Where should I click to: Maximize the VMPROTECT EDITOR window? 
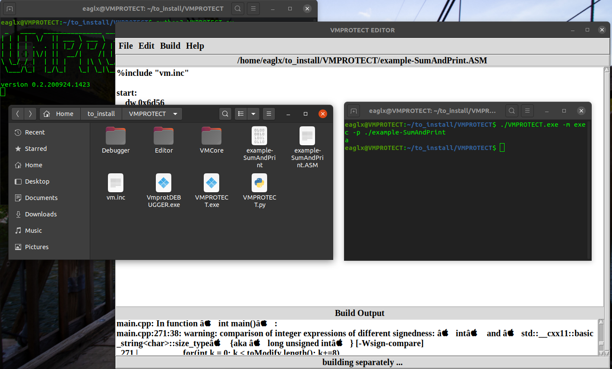587,30
